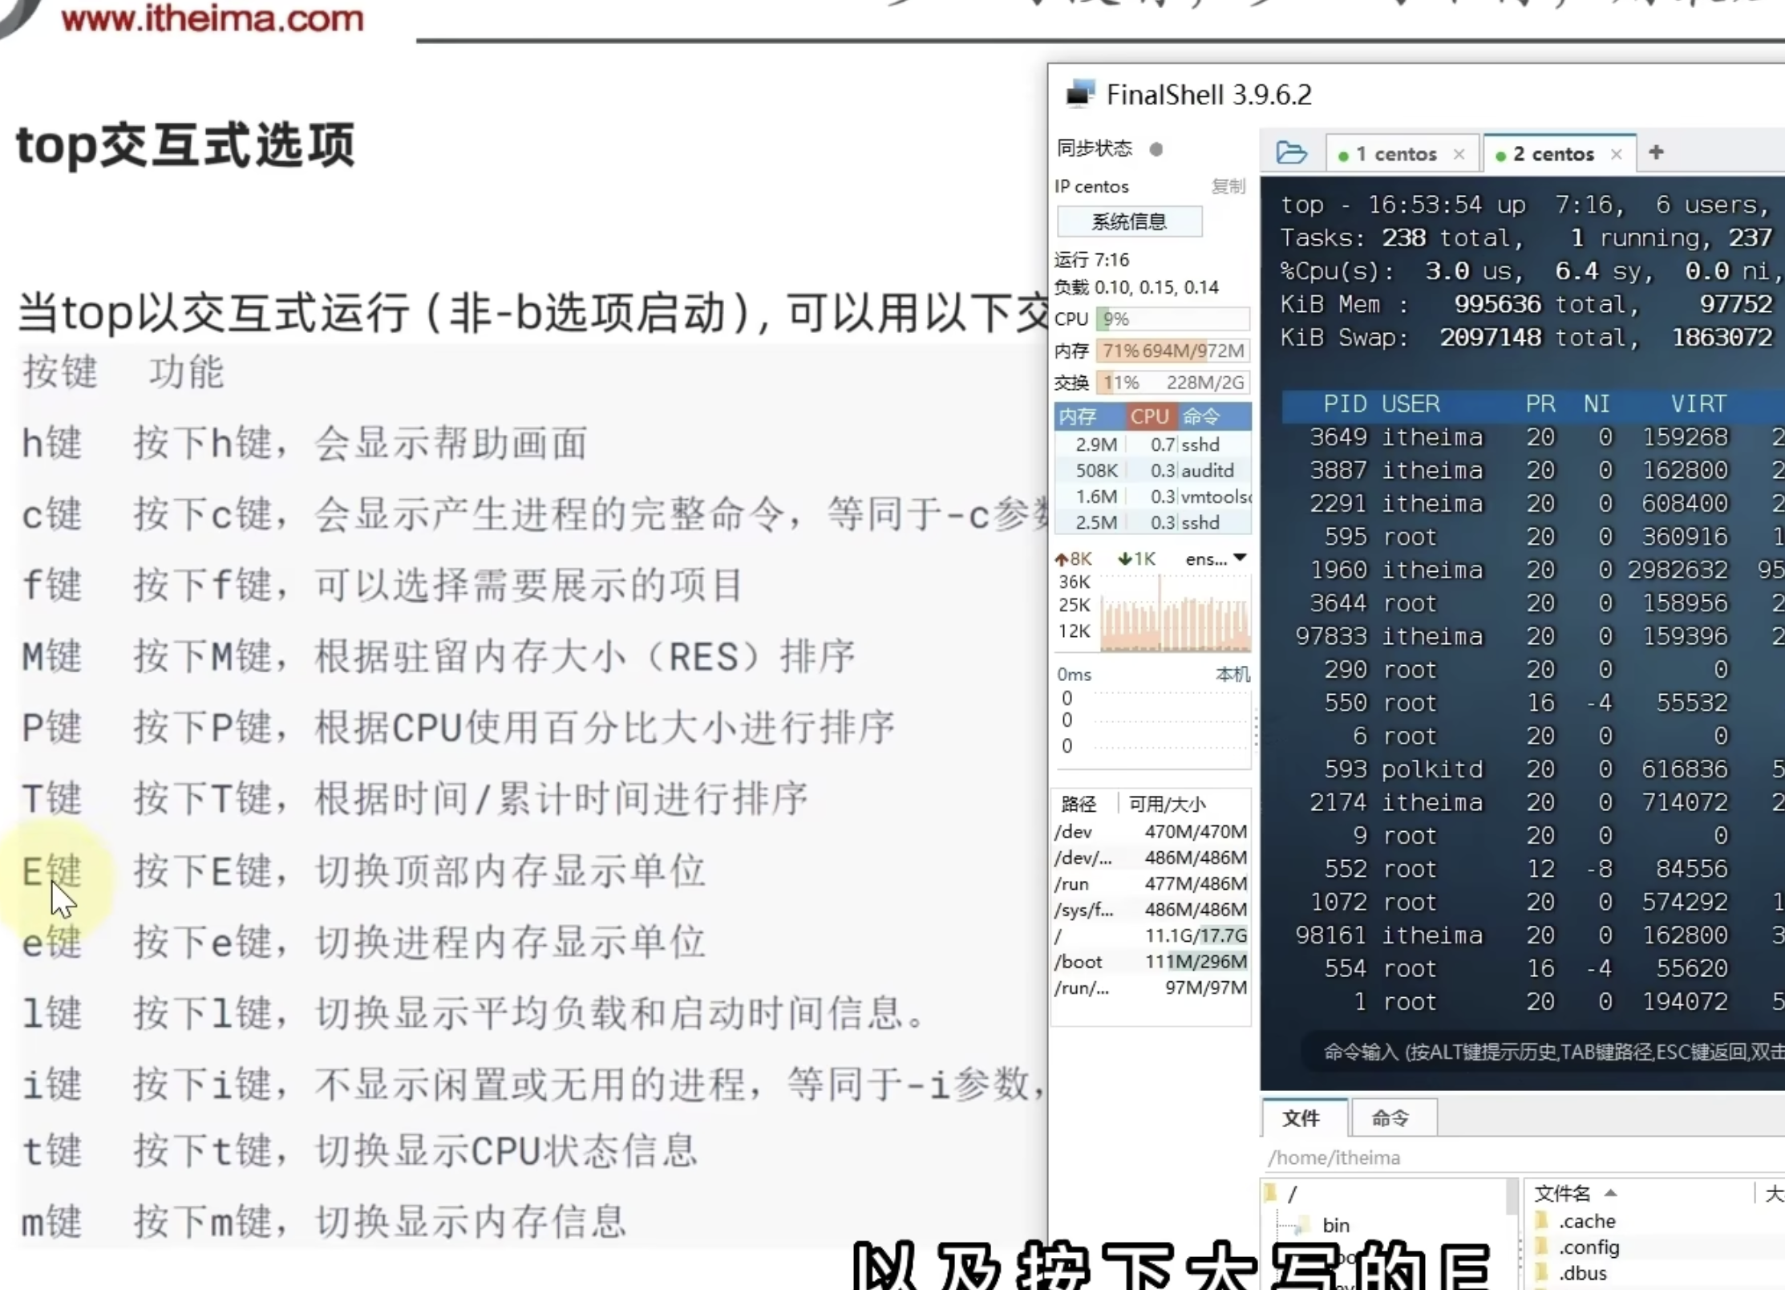
Task: Click the USER column header in top
Action: [1411, 404]
